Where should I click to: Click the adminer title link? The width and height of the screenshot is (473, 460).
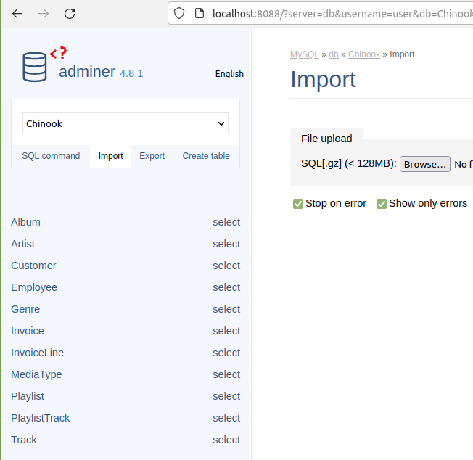point(87,72)
